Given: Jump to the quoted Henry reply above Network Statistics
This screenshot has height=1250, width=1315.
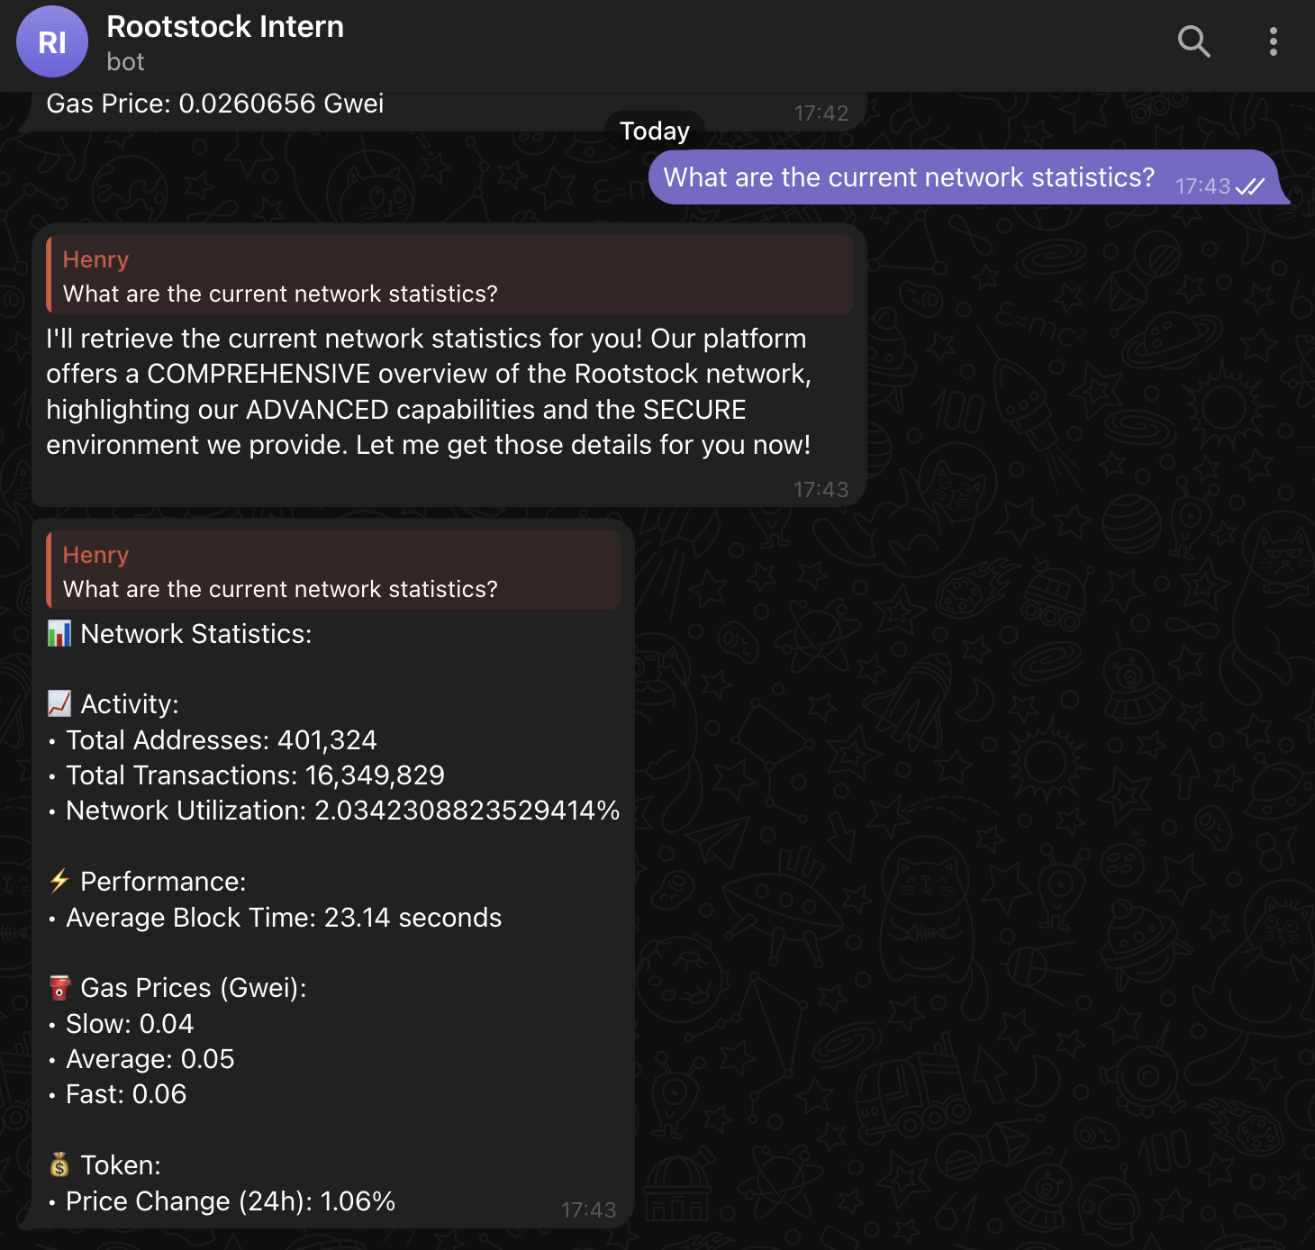Looking at the screenshot, I should (333, 571).
